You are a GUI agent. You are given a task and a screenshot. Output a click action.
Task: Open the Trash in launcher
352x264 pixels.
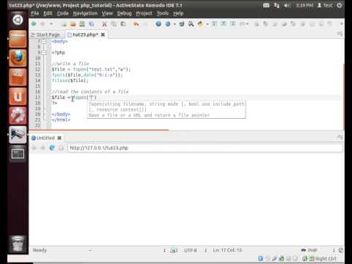[x=18, y=244]
